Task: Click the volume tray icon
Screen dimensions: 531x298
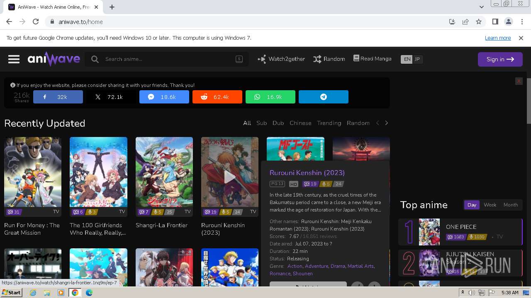Action: pos(472,293)
